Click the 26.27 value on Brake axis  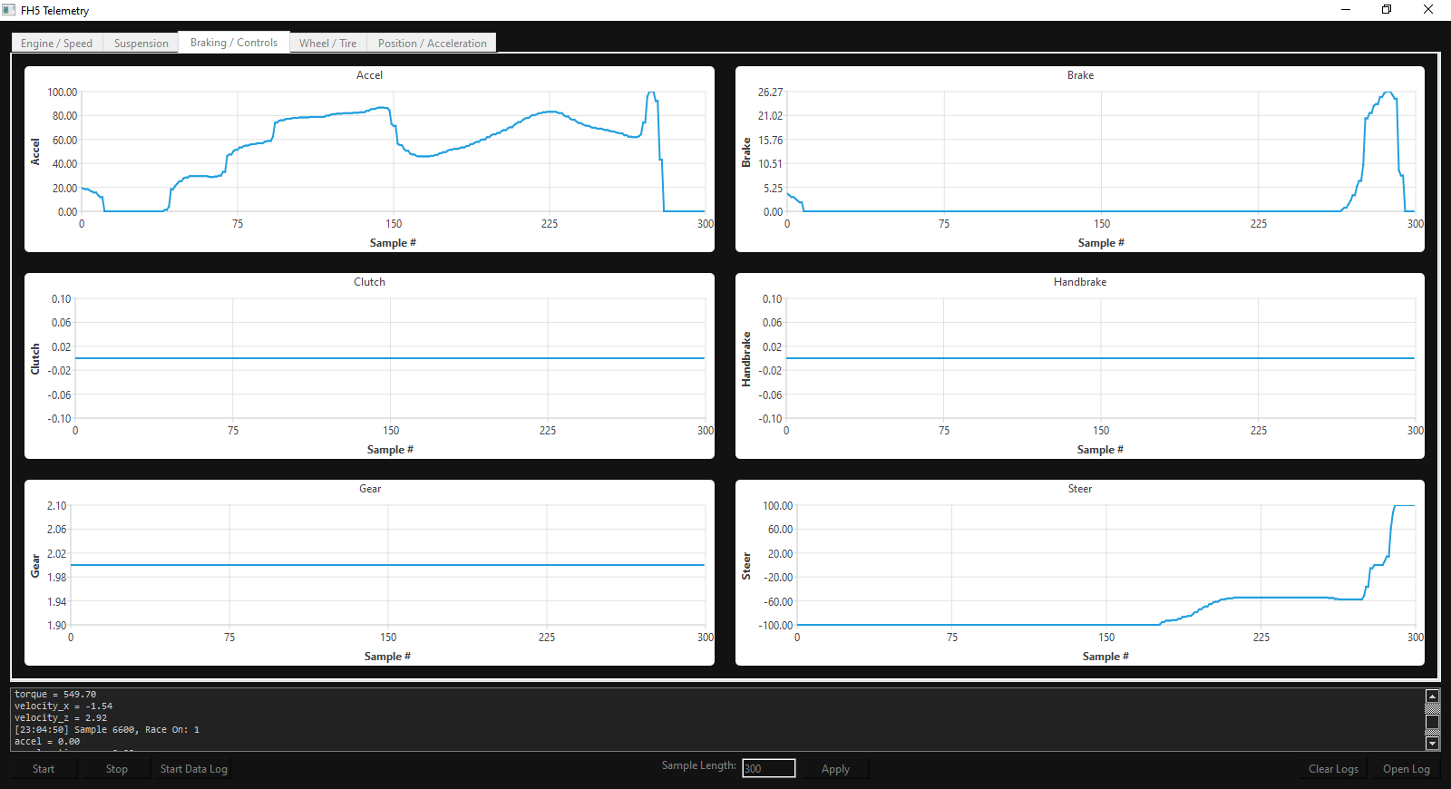(770, 93)
